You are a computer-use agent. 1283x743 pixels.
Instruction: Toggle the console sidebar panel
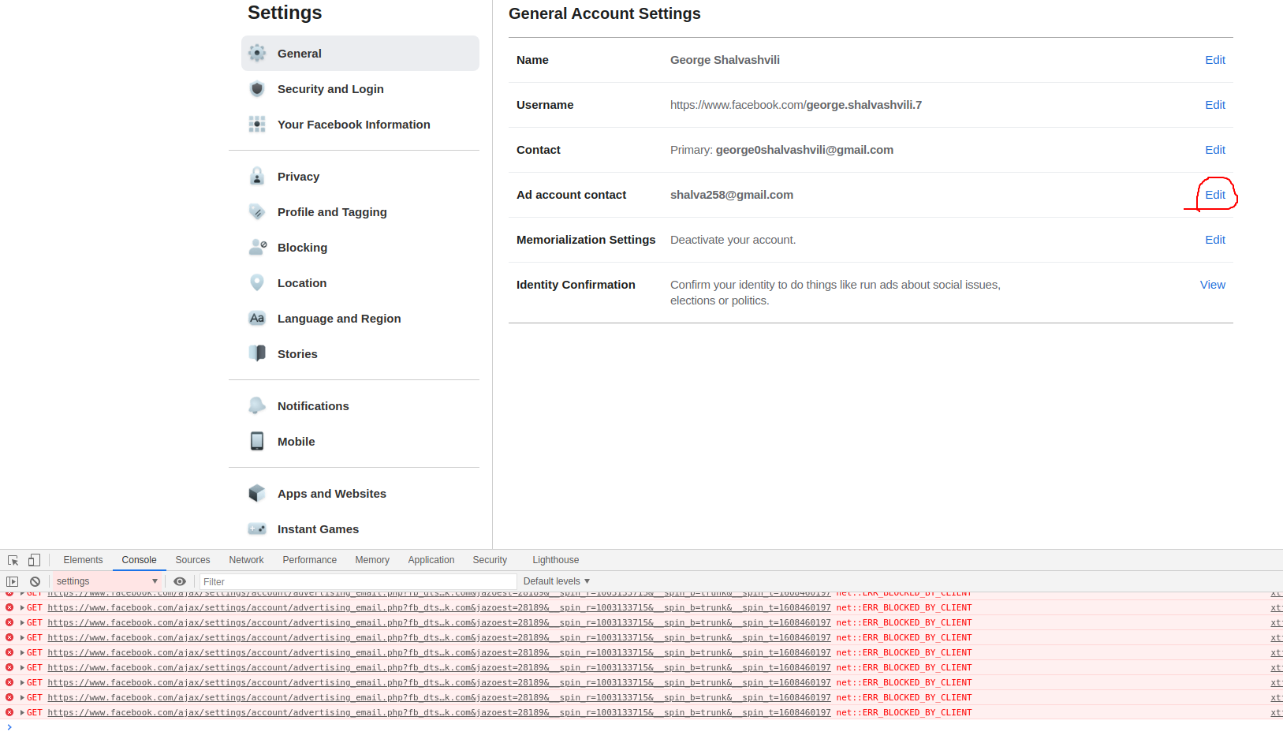pos(12,581)
